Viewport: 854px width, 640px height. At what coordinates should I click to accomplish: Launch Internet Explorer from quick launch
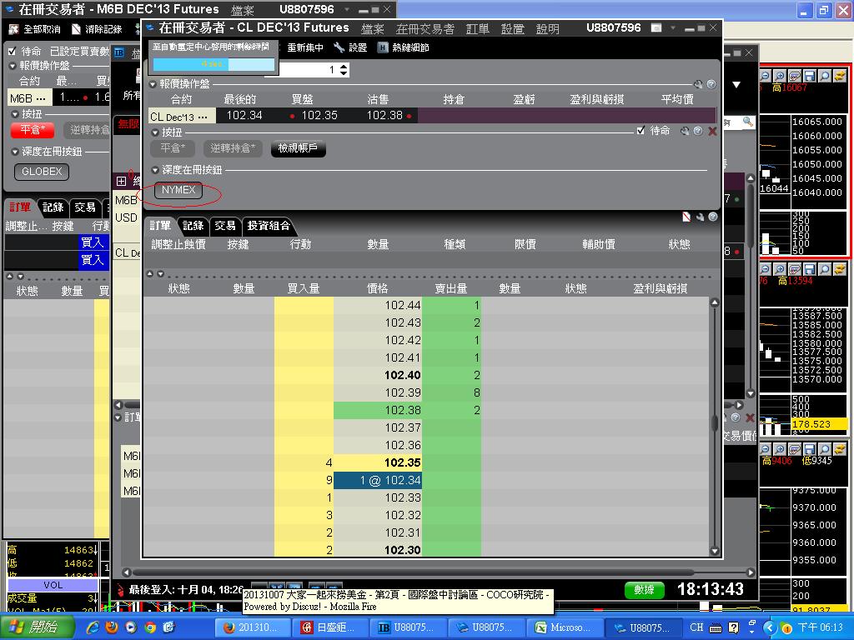point(93,627)
